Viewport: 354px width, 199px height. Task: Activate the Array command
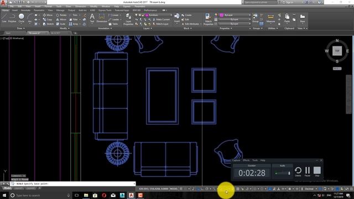click(74, 24)
